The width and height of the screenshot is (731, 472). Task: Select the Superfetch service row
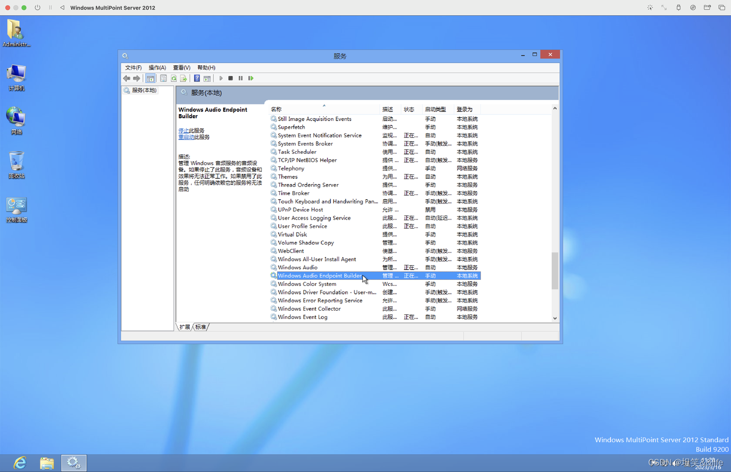[x=375, y=127]
